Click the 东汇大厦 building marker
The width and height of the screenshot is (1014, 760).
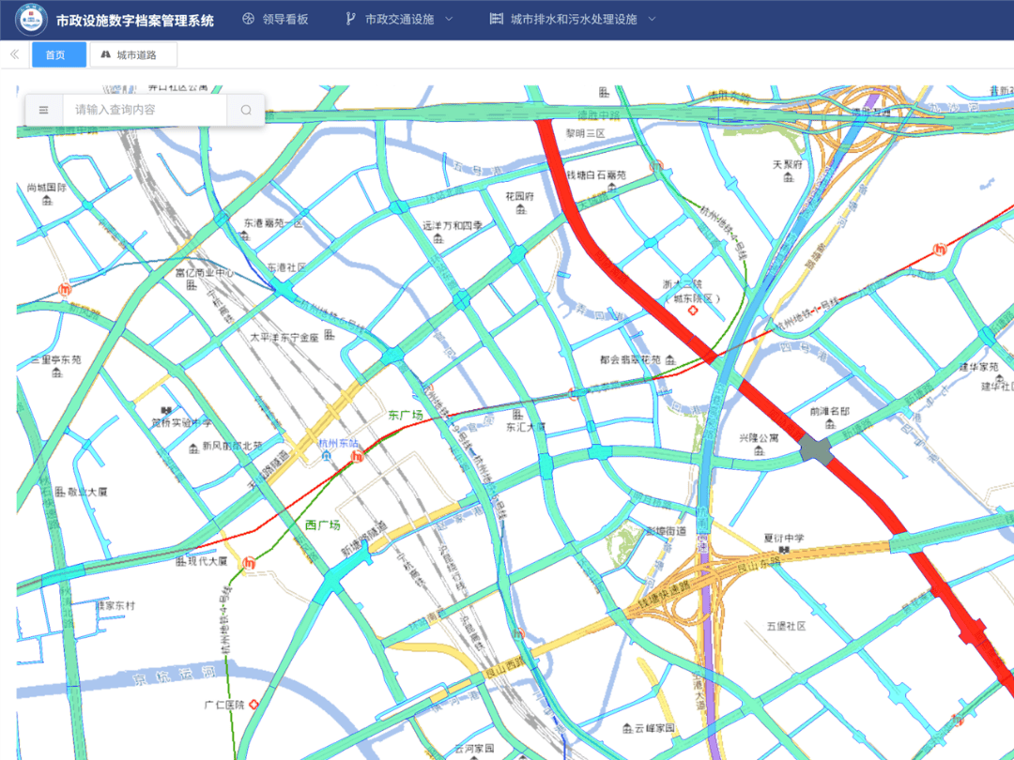point(516,414)
